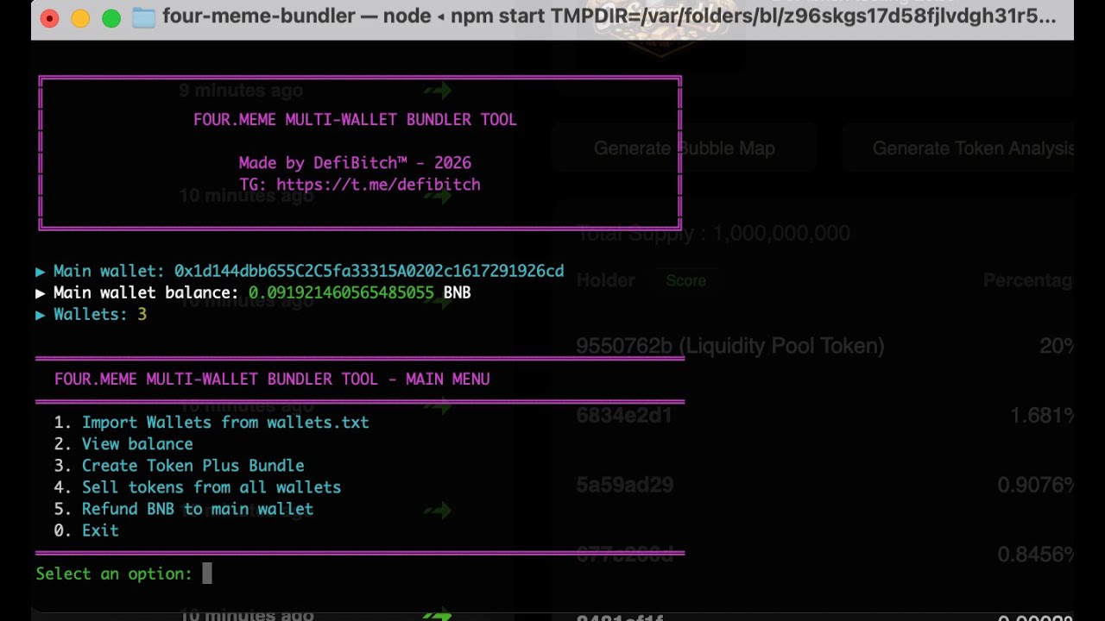Image resolution: width=1105 pixels, height=621 pixels.
Task: Click menu option 3 Create Token Plus Bundle
Action: [179, 465]
